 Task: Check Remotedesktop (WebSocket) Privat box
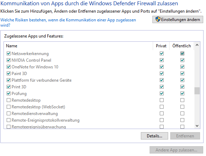[x=162, y=107]
